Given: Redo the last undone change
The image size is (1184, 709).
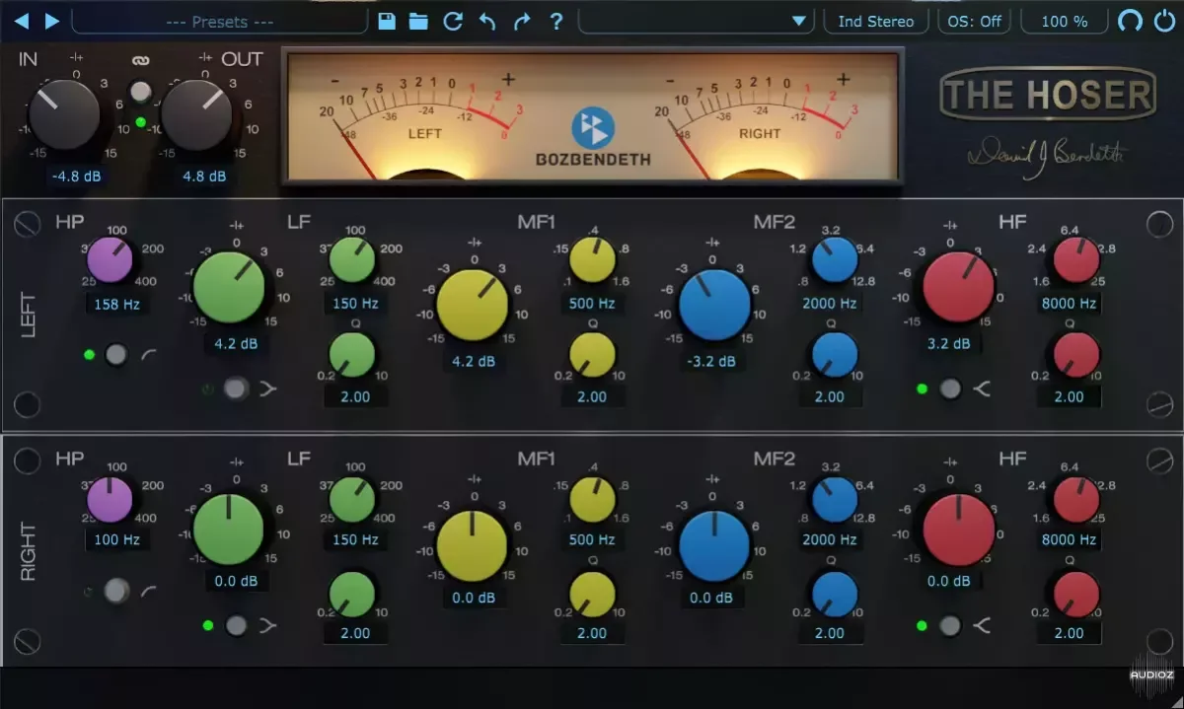Looking at the screenshot, I should tap(522, 21).
